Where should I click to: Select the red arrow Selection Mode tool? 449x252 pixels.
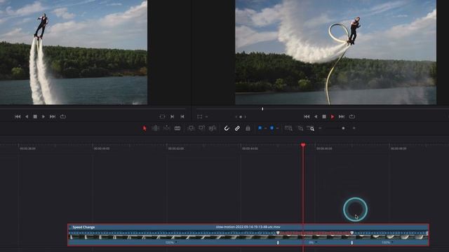[x=145, y=128]
